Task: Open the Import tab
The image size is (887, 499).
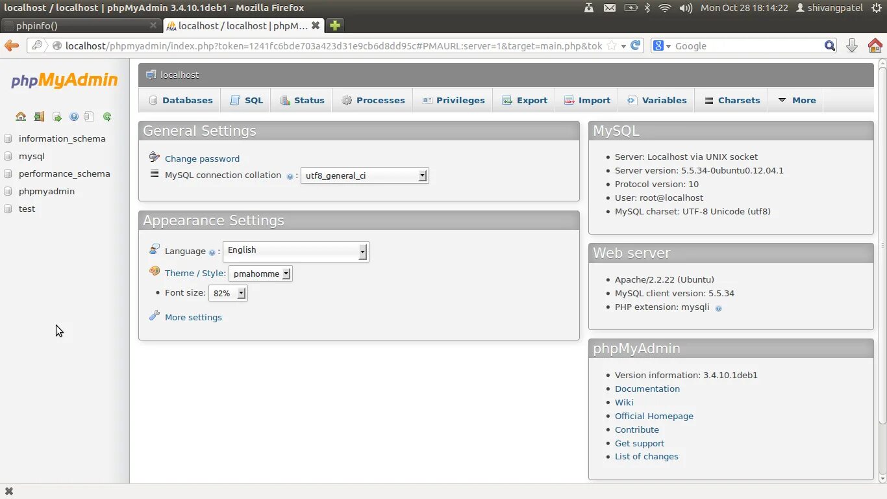Action: (x=587, y=100)
